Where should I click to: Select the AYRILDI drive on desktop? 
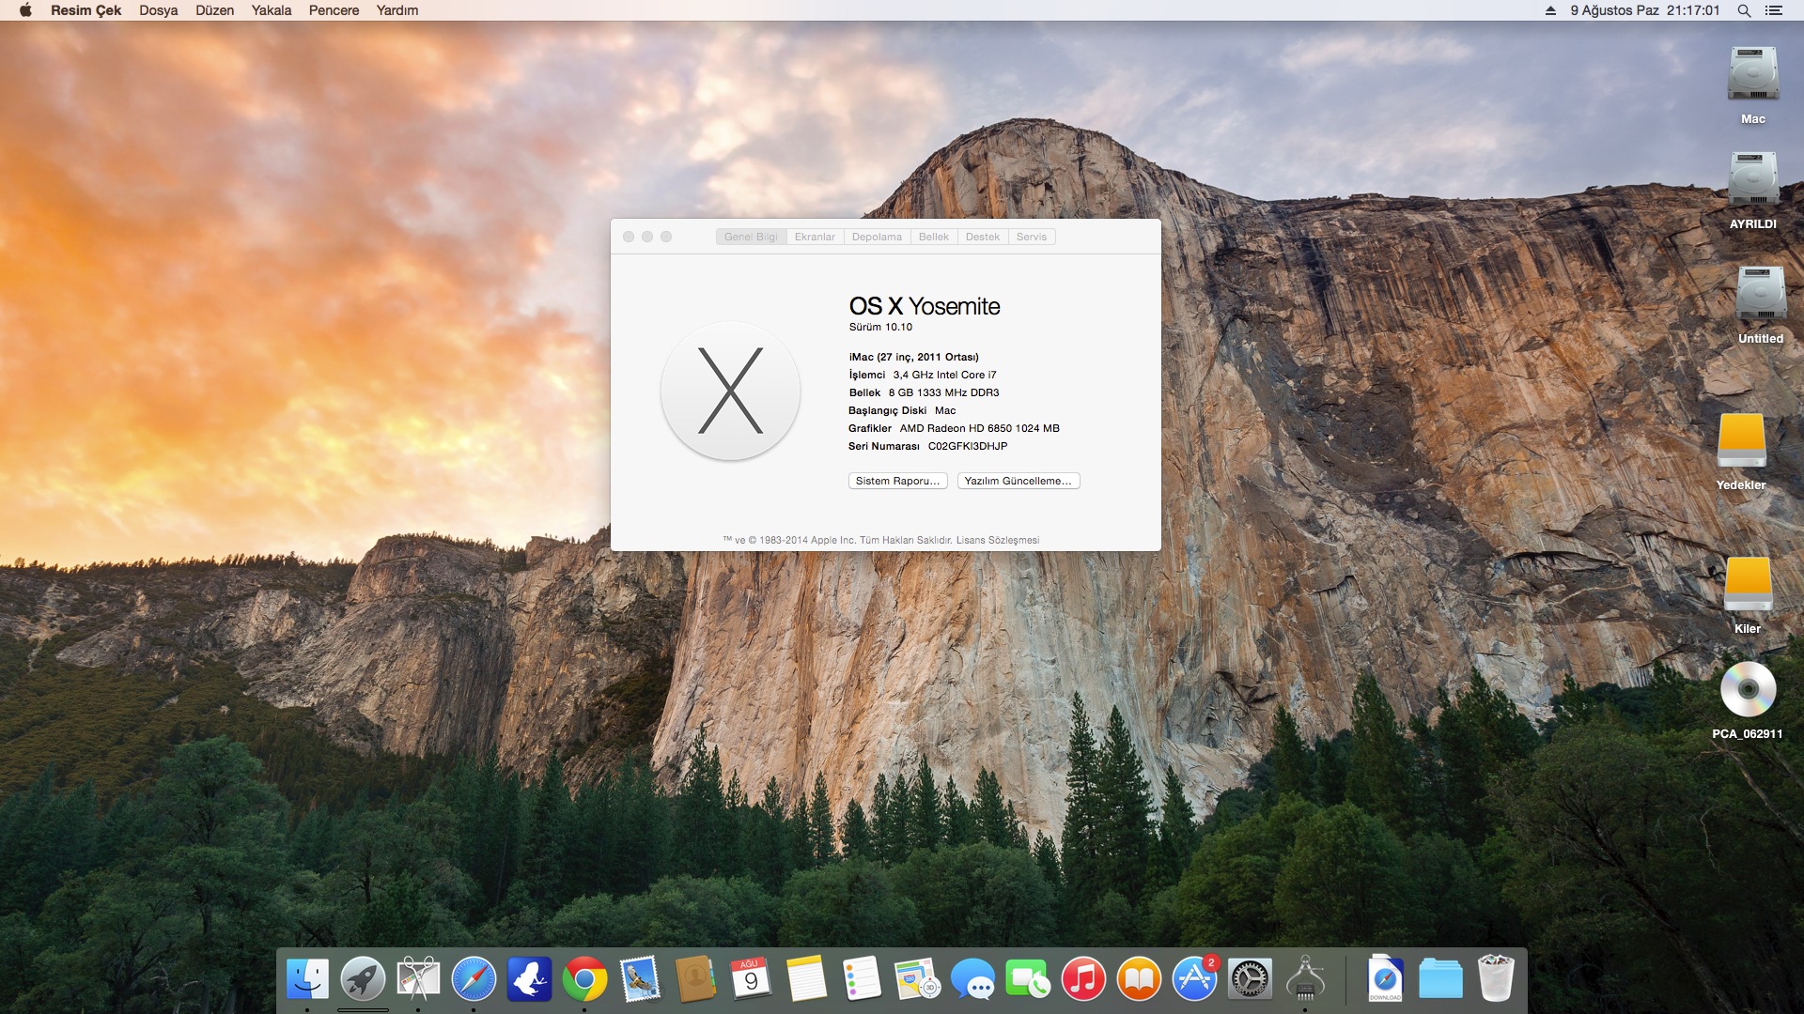(1752, 179)
